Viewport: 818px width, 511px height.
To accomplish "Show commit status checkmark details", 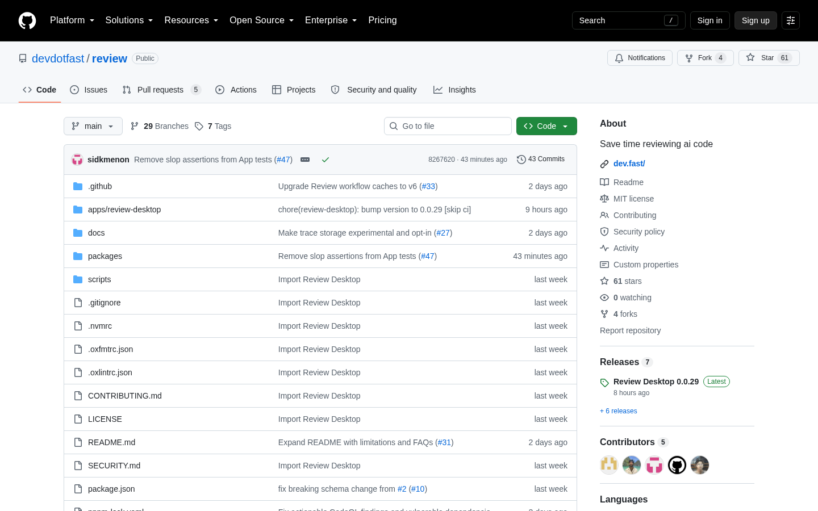I will click(x=325, y=160).
